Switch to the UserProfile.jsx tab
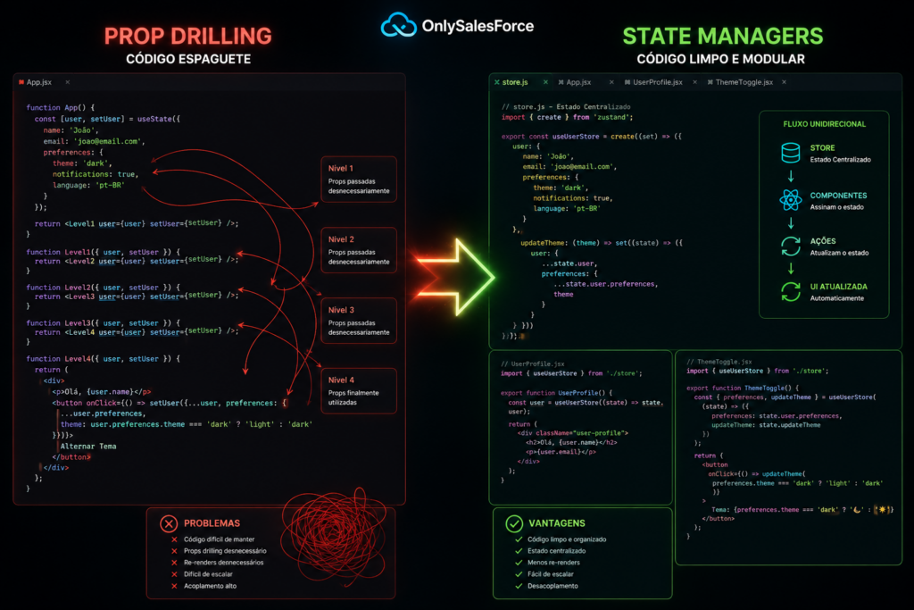The height and width of the screenshot is (610, 914). click(658, 82)
